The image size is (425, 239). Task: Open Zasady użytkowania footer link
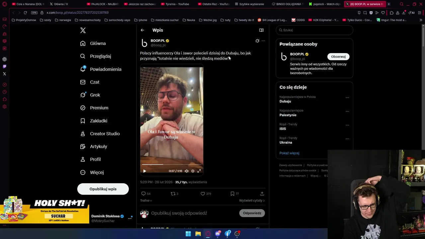(x=291, y=165)
